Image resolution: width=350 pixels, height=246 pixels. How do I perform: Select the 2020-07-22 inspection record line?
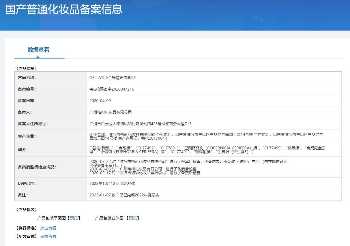tap(188, 164)
